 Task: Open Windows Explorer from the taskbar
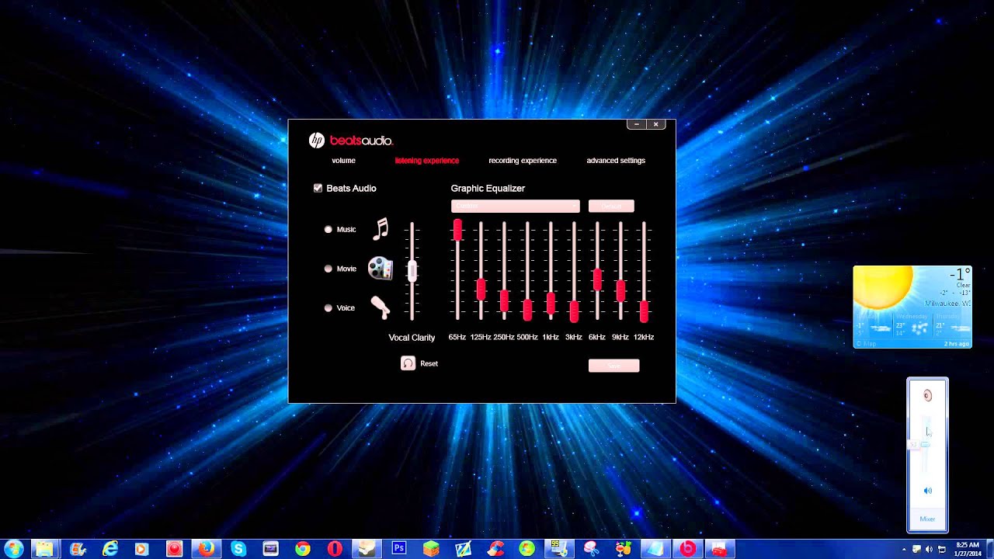click(x=45, y=549)
